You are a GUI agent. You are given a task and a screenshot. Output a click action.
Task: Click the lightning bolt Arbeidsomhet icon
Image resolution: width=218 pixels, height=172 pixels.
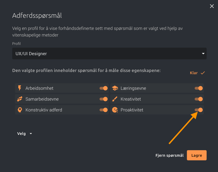point(20,88)
